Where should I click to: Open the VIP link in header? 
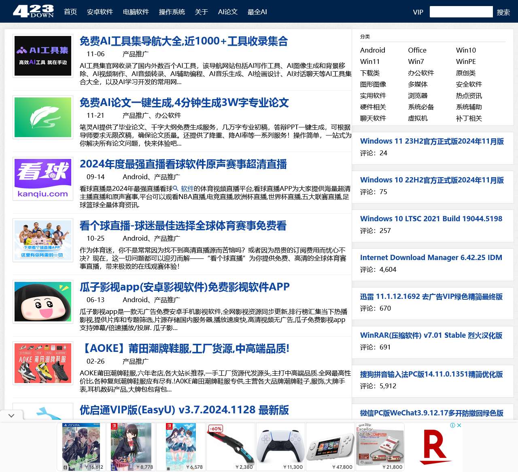click(418, 12)
